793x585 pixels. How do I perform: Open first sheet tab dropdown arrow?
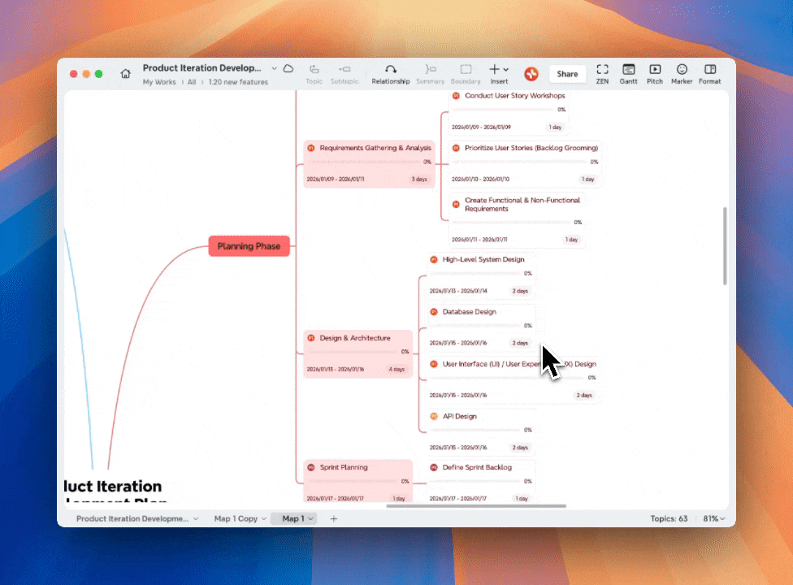(196, 518)
